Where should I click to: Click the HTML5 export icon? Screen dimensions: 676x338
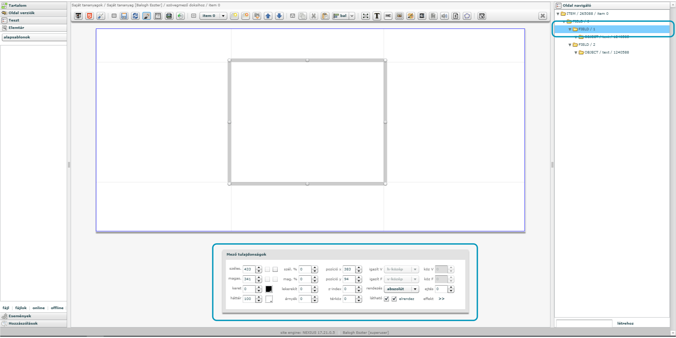click(89, 16)
